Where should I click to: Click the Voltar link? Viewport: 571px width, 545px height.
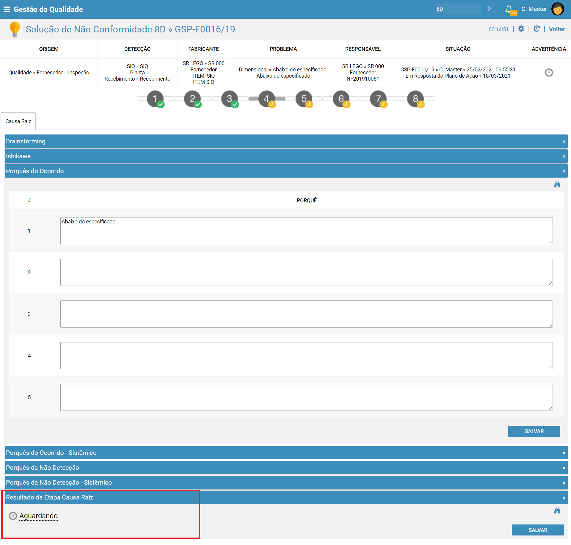click(x=557, y=29)
